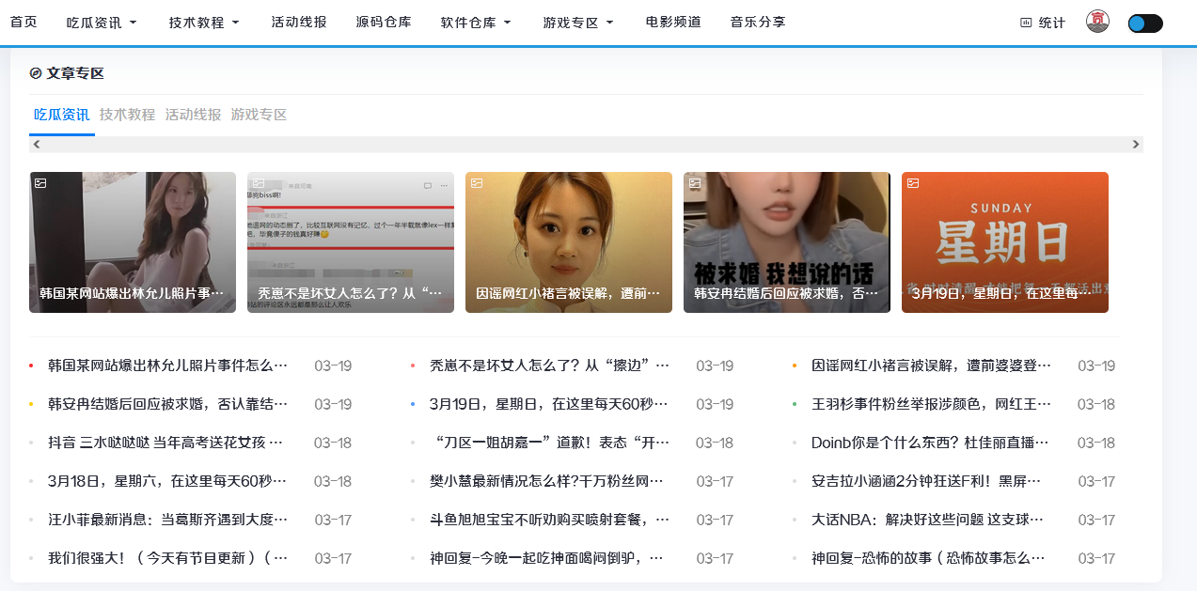
Task: Toggle the dark mode switch
Action: point(1145,23)
